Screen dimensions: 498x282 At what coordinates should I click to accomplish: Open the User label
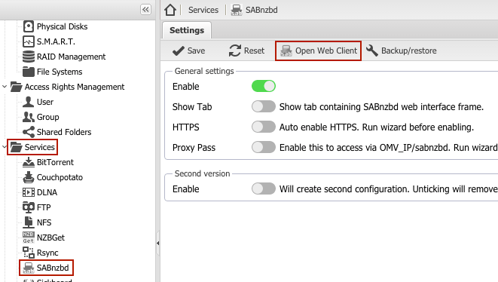(x=45, y=102)
